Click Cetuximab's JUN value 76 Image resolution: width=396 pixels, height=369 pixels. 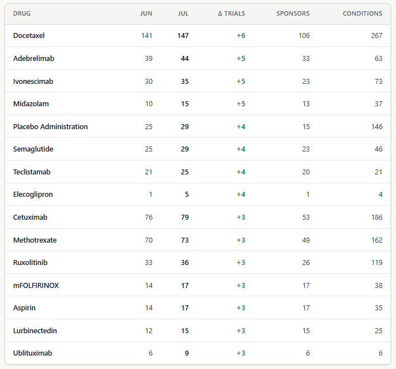[x=149, y=217]
